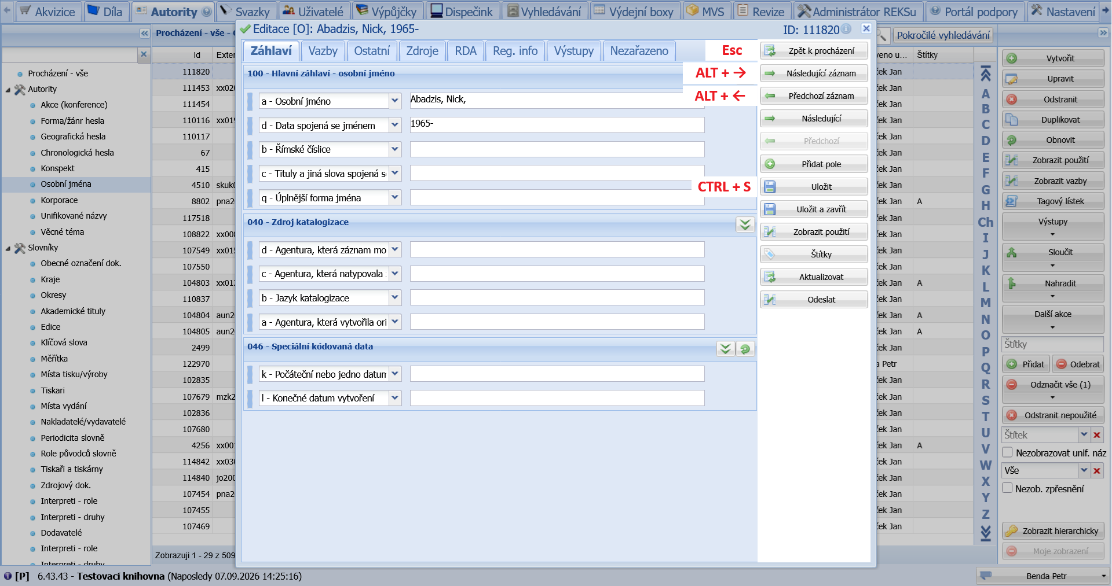Click the key icon on Zobrazit hierarchicky
The width and height of the screenshot is (1112, 586).
(1012, 531)
